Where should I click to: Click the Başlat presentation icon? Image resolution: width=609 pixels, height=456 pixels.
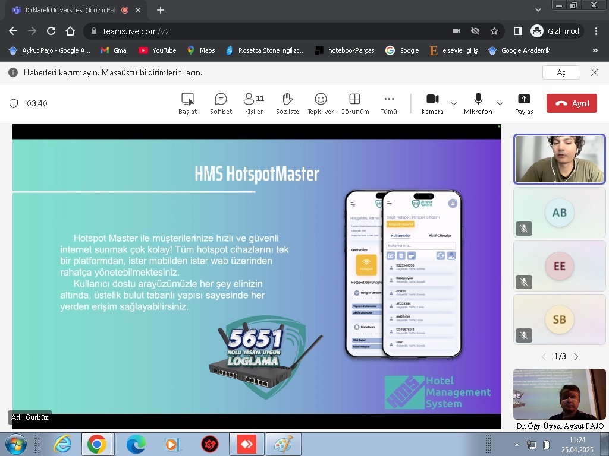pos(187,103)
